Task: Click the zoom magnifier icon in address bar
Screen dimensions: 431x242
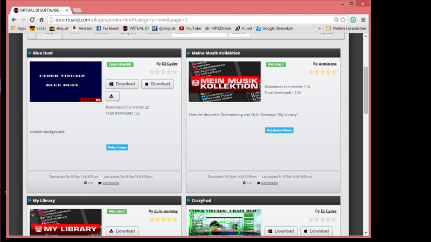Action: 336,20
